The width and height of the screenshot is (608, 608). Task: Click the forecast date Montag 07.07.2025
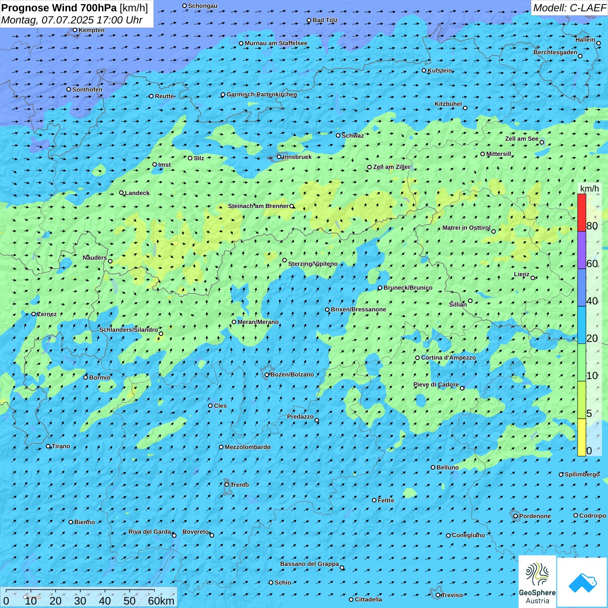pos(72,20)
